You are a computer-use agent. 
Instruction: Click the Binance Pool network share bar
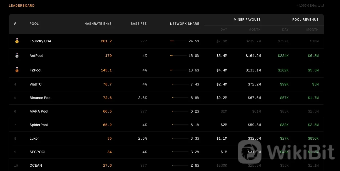click(x=180, y=98)
